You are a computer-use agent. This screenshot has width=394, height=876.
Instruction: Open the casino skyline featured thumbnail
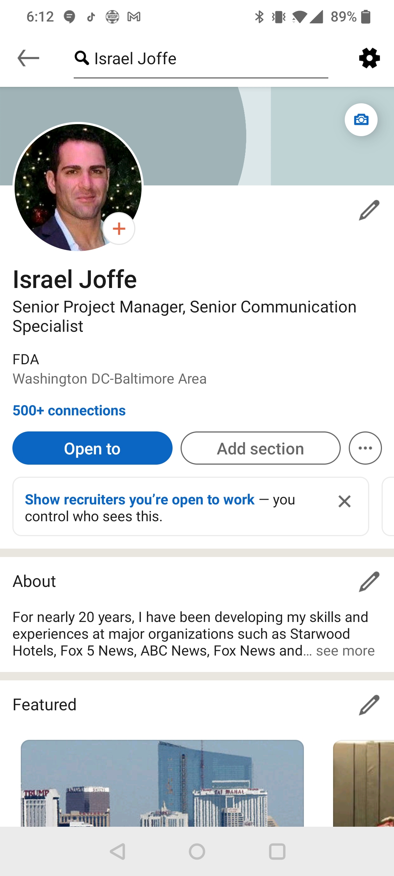162,783
